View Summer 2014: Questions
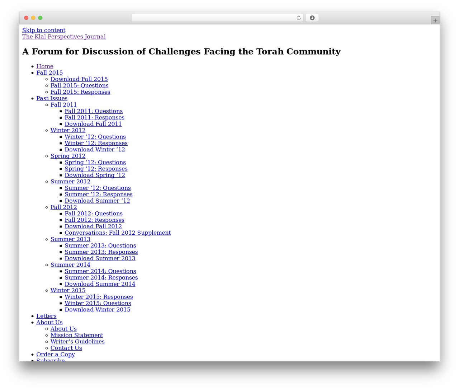Screen dimensions: 459x389 click(x=100, y=272)
